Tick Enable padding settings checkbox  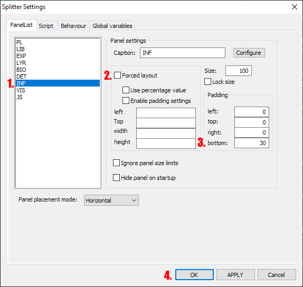tap(126, 100)
